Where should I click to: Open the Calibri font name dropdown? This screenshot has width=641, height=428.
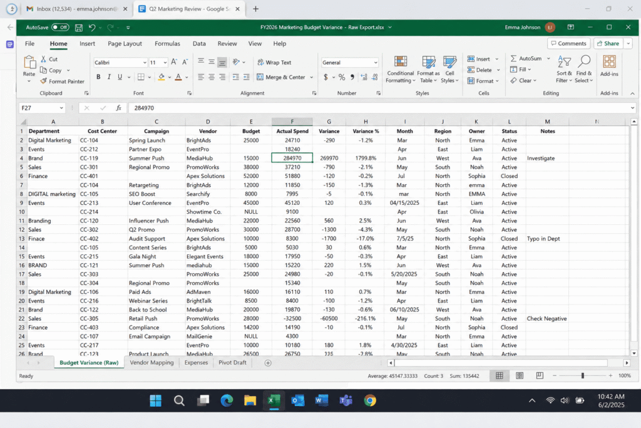[x=145, y=63]
